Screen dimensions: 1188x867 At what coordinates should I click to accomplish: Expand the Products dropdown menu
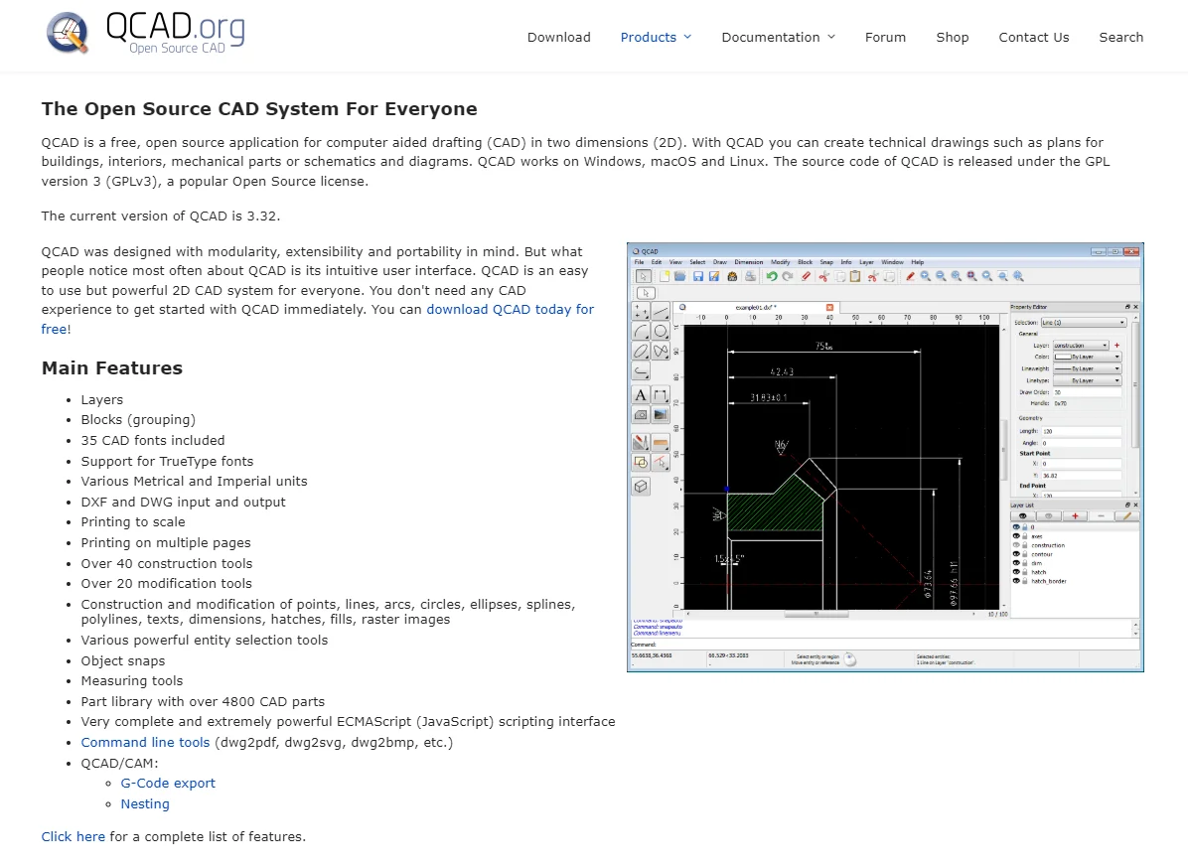tap(656, 37)
